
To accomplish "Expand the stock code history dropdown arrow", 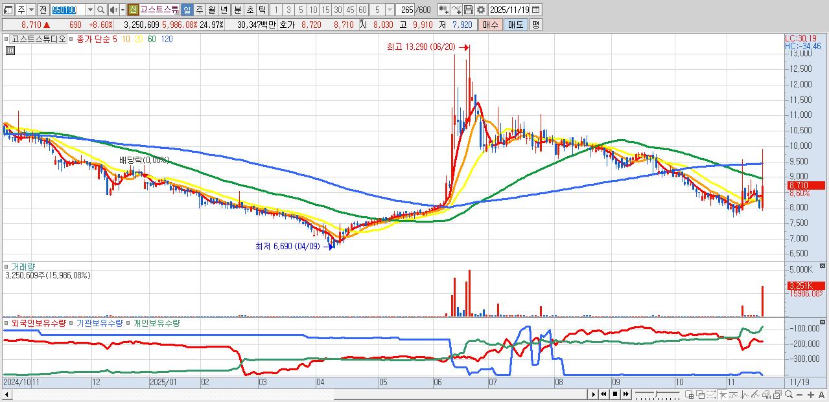I will [x=90, y=10].
